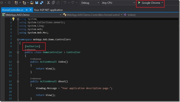
Task: Click System.Linq on line 3
Action: pos(35,26)
